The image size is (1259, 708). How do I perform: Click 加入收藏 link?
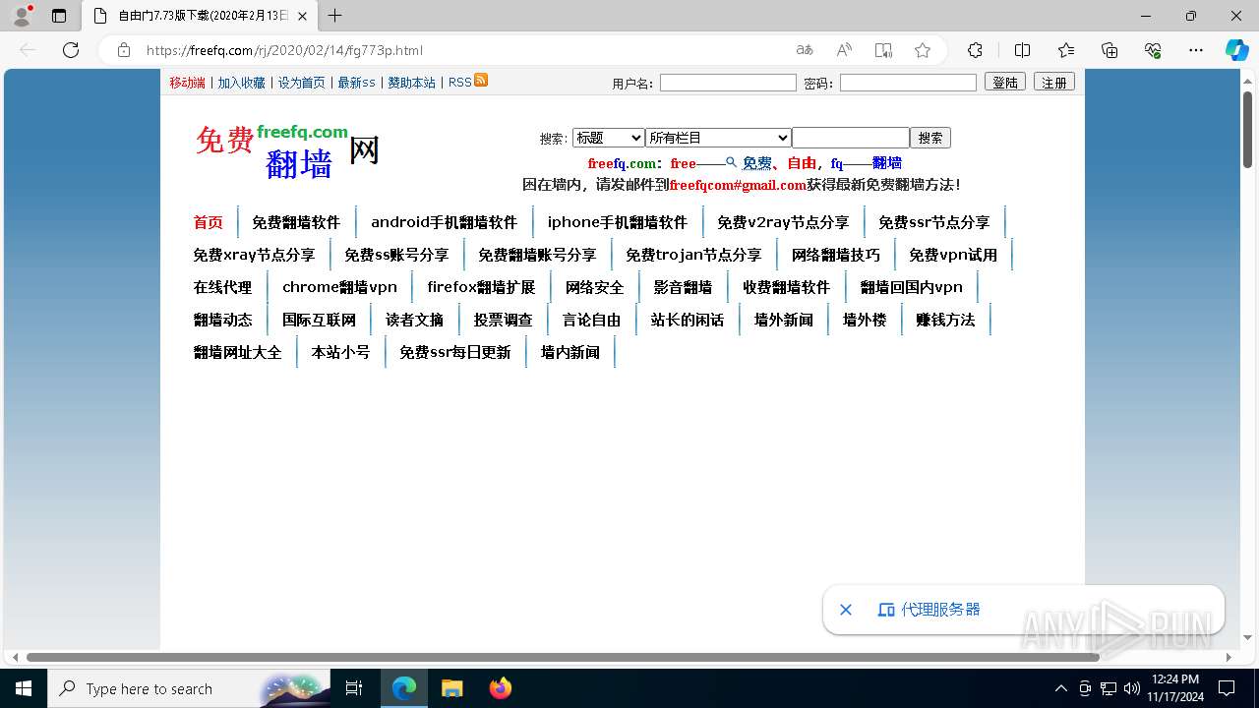click(x=242, y=83)
